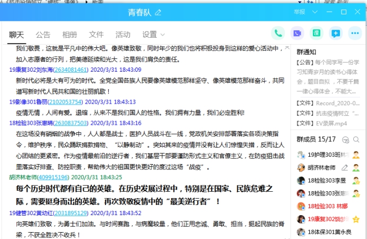The width and height of the screenshot is (367, 239).
Task: Start a voice call in the group
Action: [x=278, y=33]
